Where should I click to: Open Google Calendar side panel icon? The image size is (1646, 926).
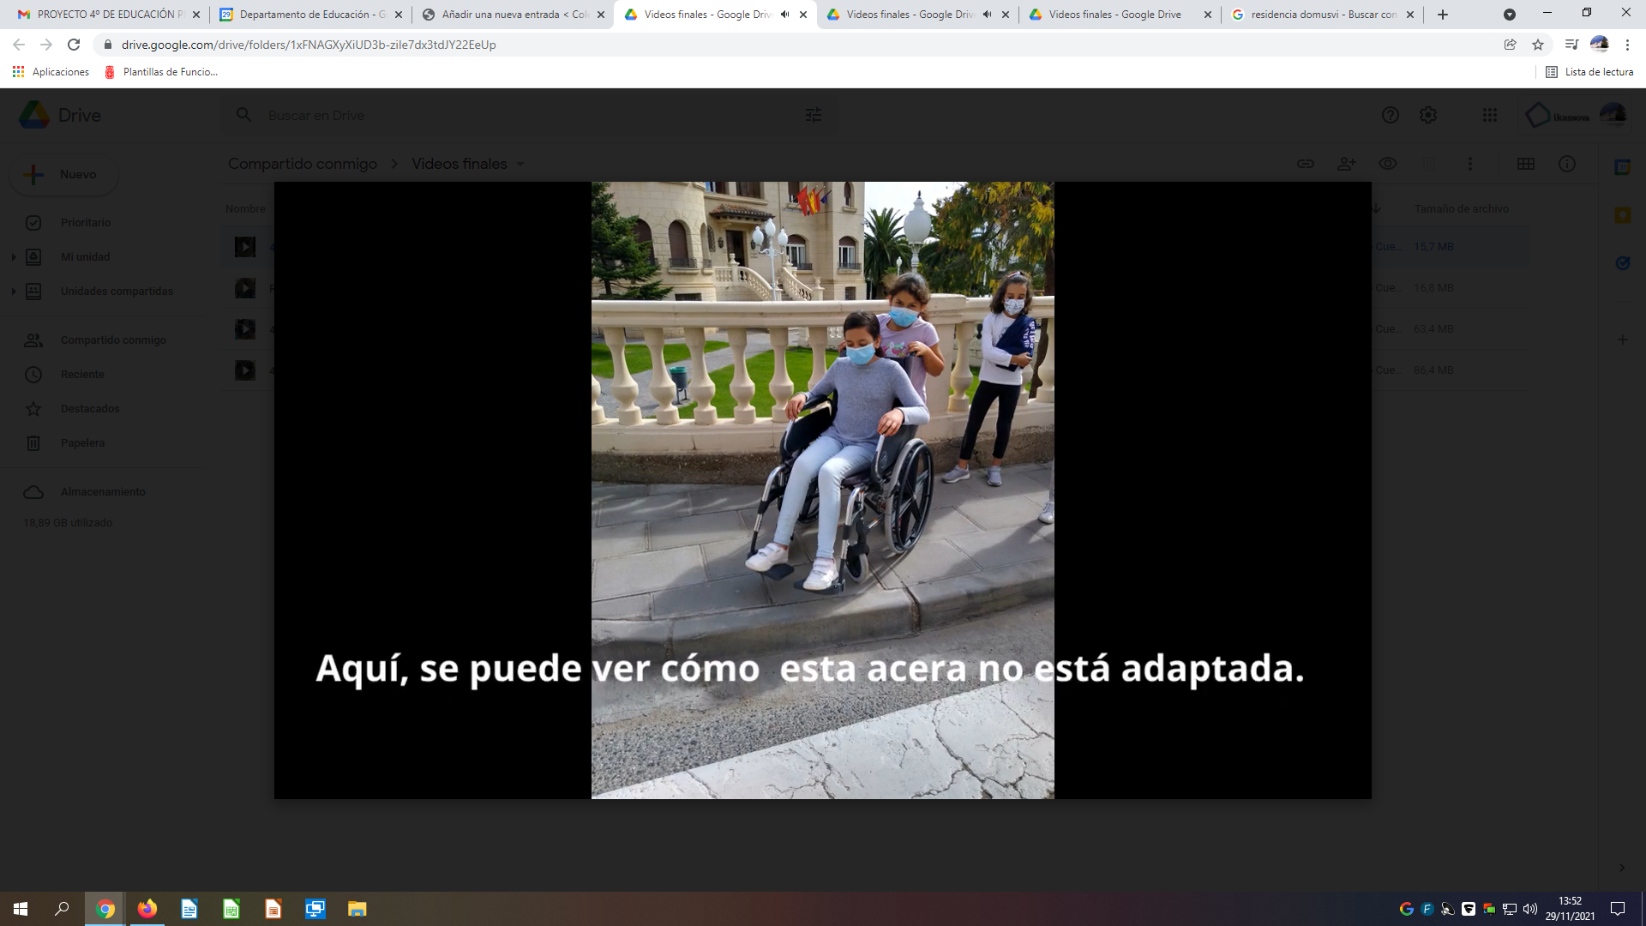click(x=1623, y=167)
